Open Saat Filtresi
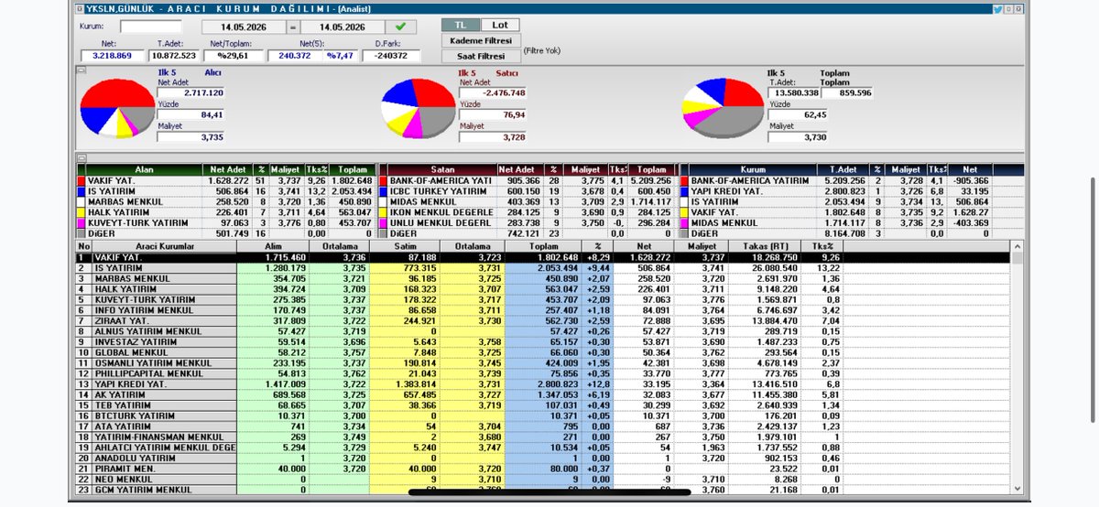The image size is (1099, 507). (481, 57)
